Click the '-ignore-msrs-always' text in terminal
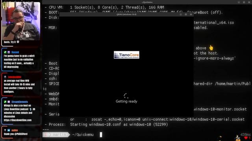252x141 pixels. (215, 58)
